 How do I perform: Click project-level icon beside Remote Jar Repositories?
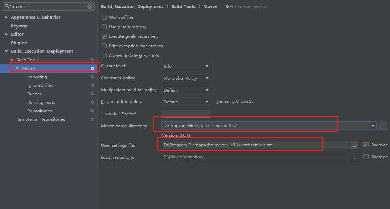coord(92,119)
